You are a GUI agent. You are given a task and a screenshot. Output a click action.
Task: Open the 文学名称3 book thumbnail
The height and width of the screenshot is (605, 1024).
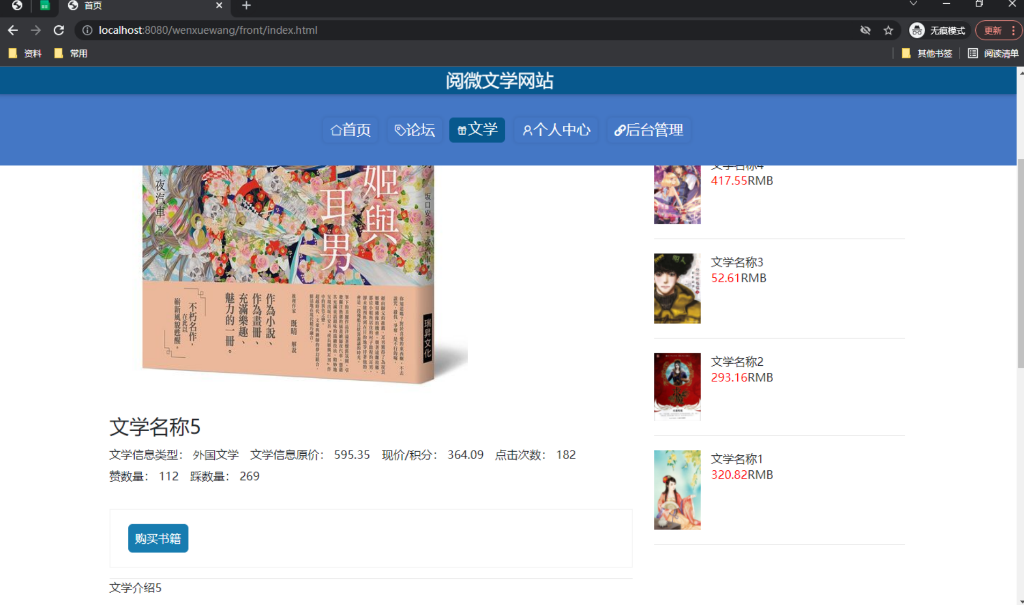pyautogui.click(x=677, y=289)
